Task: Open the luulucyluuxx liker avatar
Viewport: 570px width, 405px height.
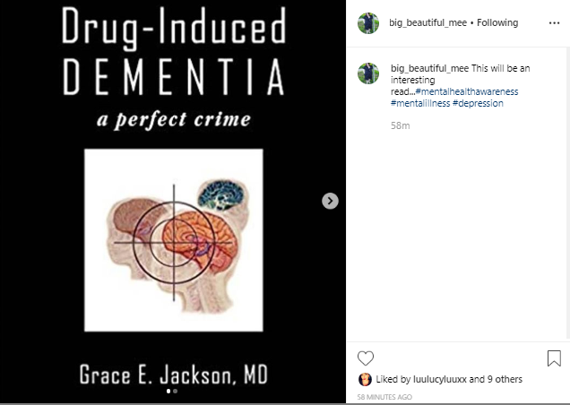Action: click(x=365, y=379)
